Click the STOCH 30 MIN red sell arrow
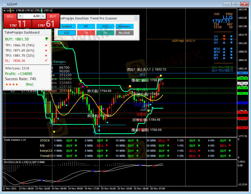251x194 pixels. pyautogui.click(x=168, y=140)
